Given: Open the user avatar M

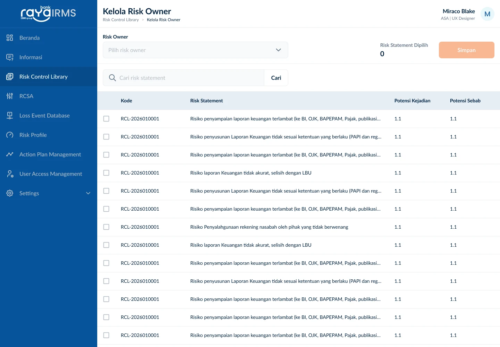Looking at the screenshot, I should [x=487, y=14].
